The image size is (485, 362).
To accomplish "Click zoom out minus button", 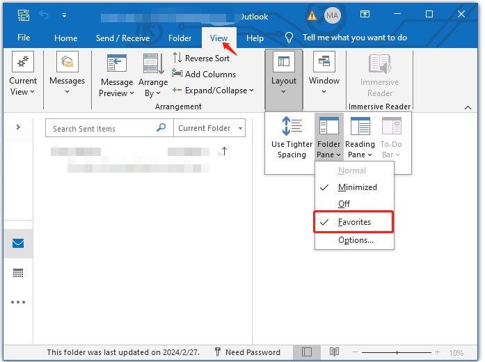I will (x=356, y=352).
